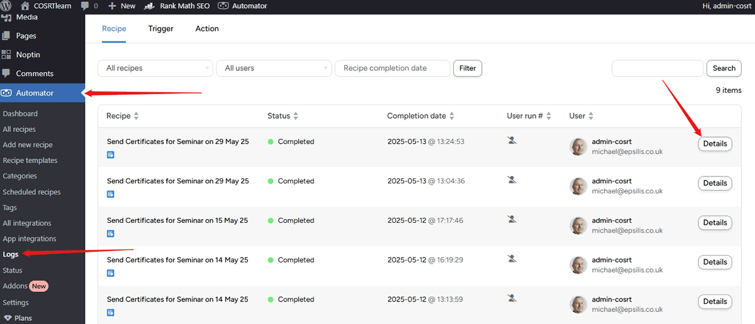Click the Noptin sidebar icon

pyautogui.click(x=6, y=55)
